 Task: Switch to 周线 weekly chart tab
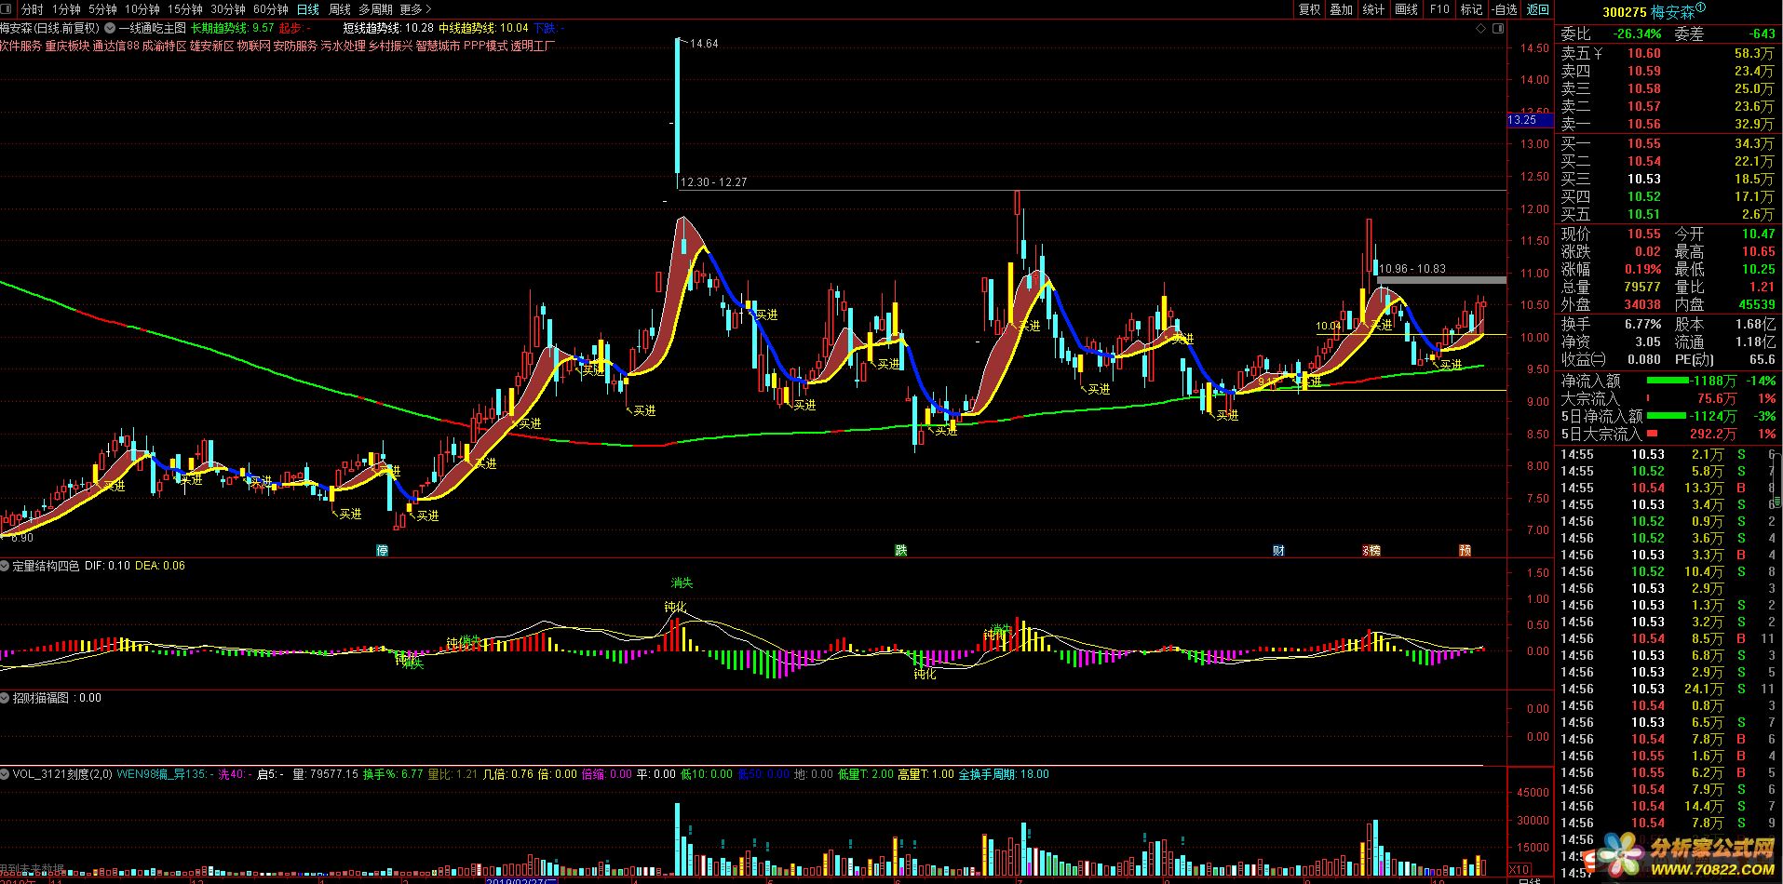(340, 9)
